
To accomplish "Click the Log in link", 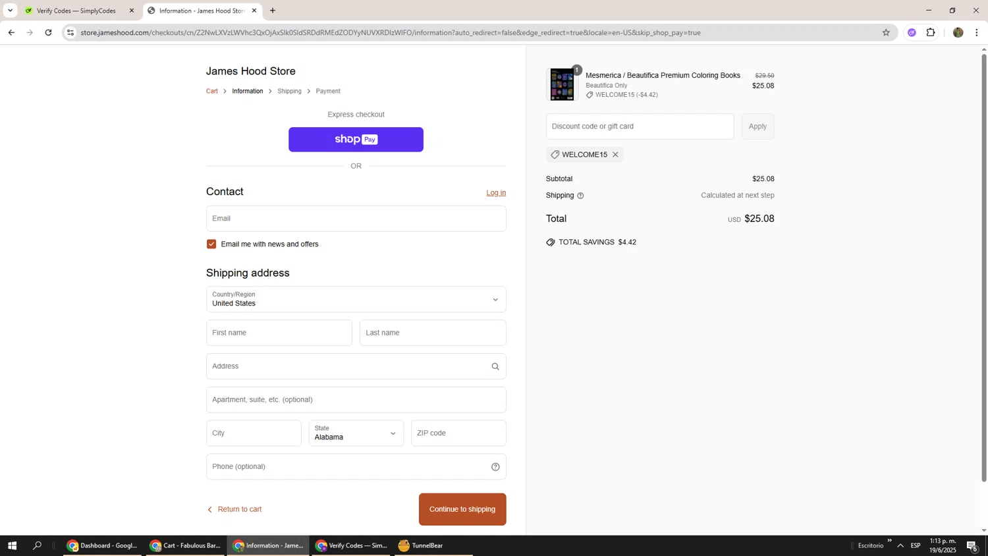I will coord(496,193).
